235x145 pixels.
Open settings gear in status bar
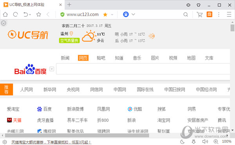5,142
